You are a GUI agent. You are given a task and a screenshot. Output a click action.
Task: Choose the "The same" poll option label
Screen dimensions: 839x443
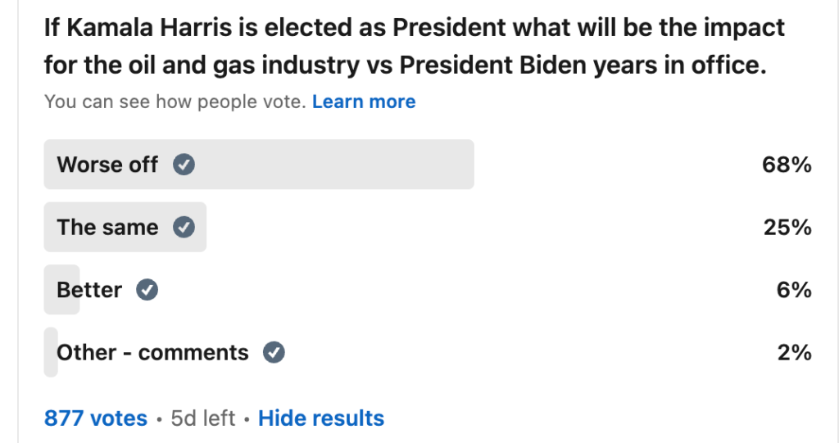point(107,227)
